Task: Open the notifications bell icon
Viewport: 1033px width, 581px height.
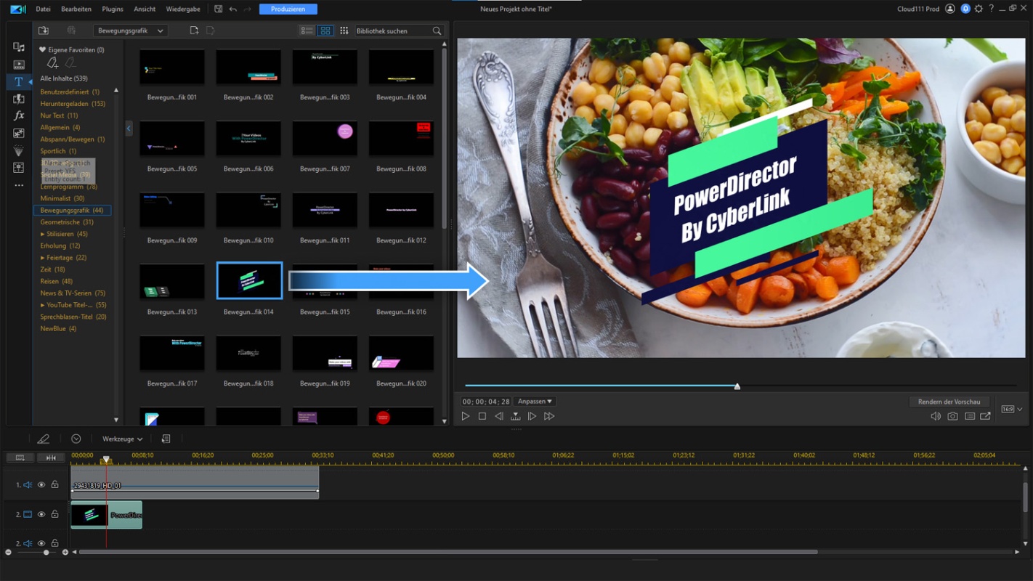Action: [x=965, y=9]
